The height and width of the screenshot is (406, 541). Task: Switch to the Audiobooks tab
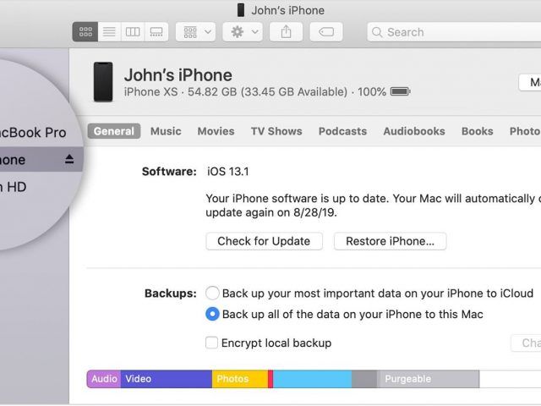(414, 131)
